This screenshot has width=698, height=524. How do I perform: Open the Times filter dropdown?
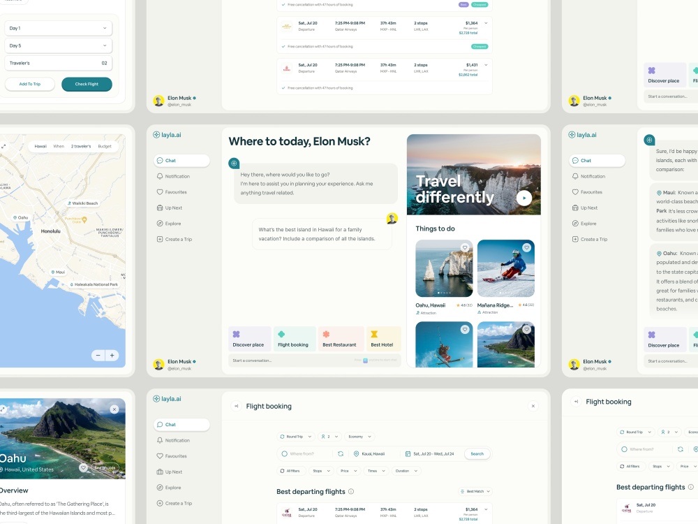coord(376,471)
